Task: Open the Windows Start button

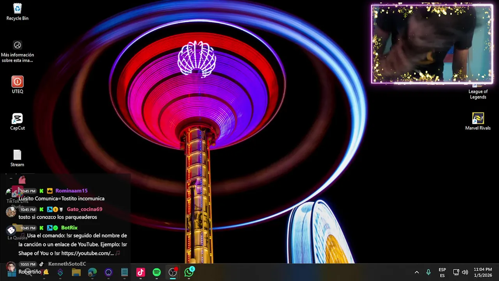Action: click(12, 272)
